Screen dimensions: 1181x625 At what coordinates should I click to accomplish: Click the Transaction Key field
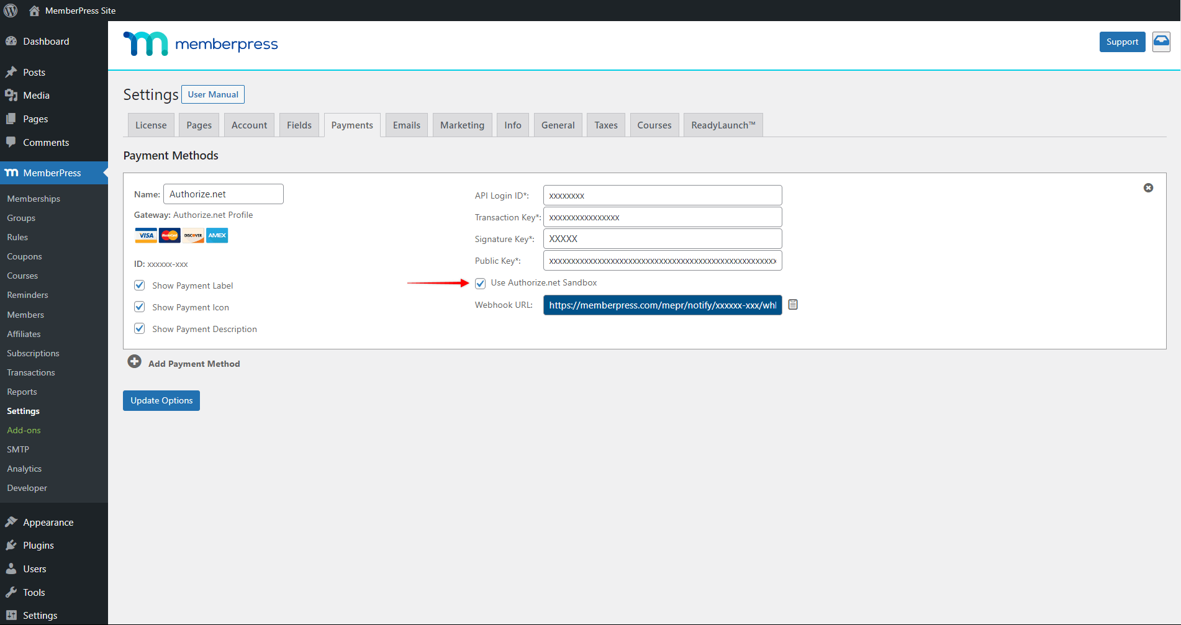[663, 217]
